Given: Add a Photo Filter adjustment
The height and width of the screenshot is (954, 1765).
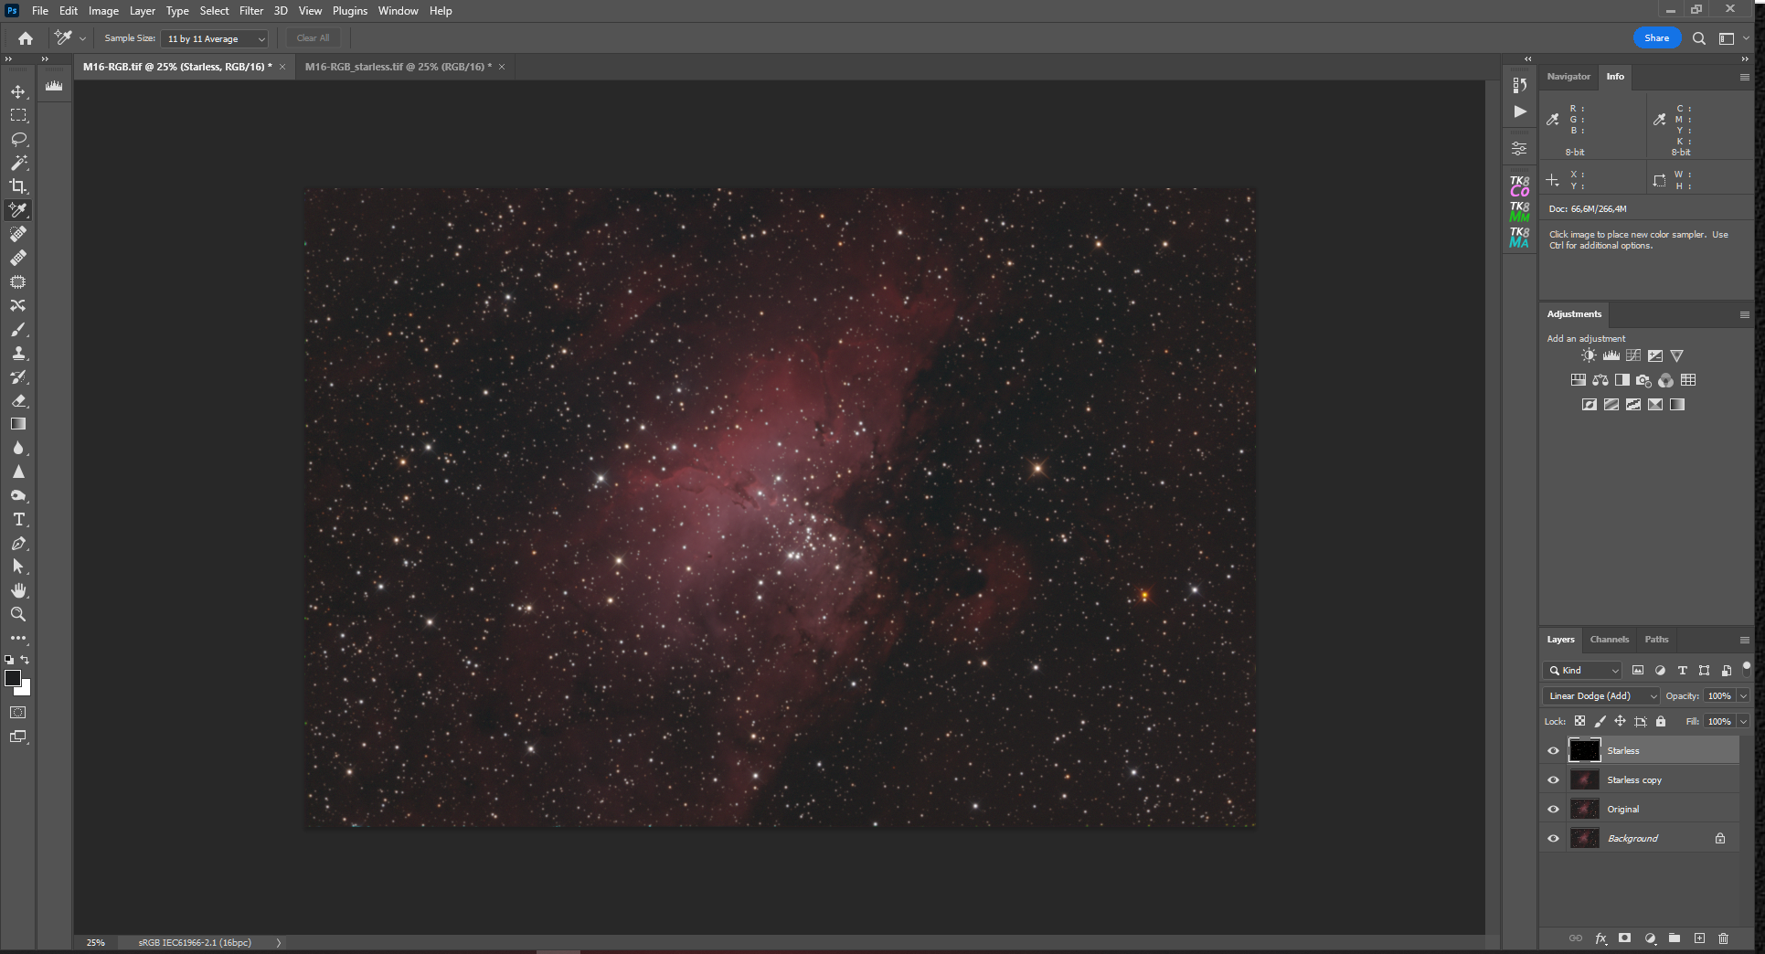Looking at the screenshot, I should [x=1643, y=380].
